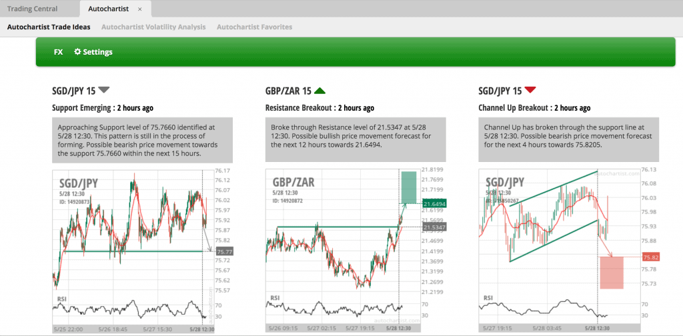Click the 75.77 support price label

pos(224,251)
